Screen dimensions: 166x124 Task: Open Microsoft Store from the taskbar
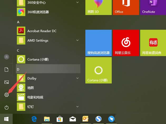coord(60,119)
